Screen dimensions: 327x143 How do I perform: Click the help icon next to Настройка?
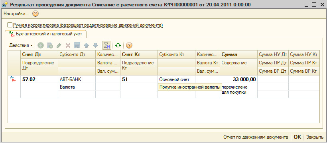[x=35, y=14]
